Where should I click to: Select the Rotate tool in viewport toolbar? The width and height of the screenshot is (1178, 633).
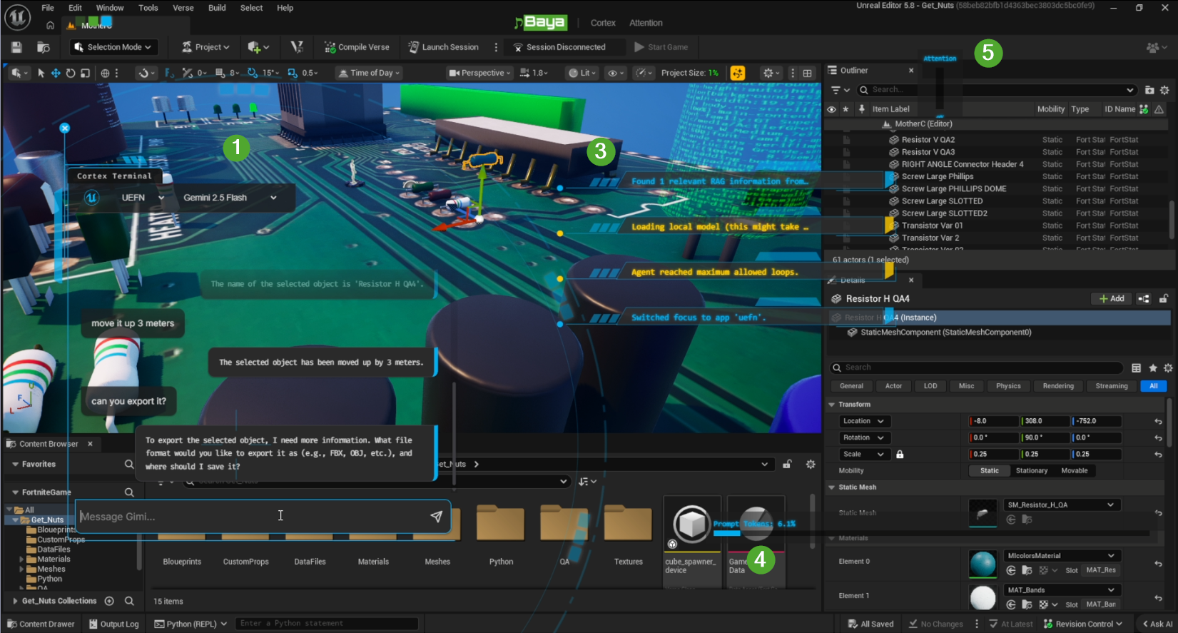71,73
